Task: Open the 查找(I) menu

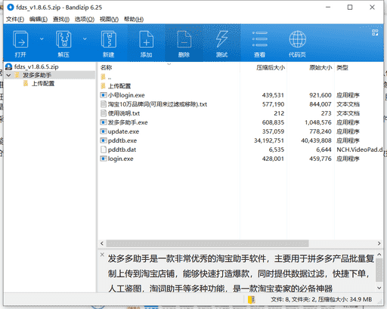Action: pos(61,19)
